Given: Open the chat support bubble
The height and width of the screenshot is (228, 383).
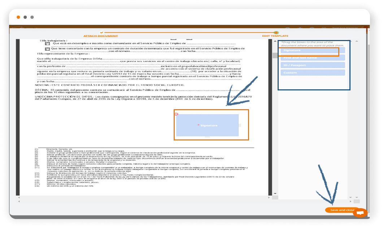Looking at the screenshot, I should (360, 213).
